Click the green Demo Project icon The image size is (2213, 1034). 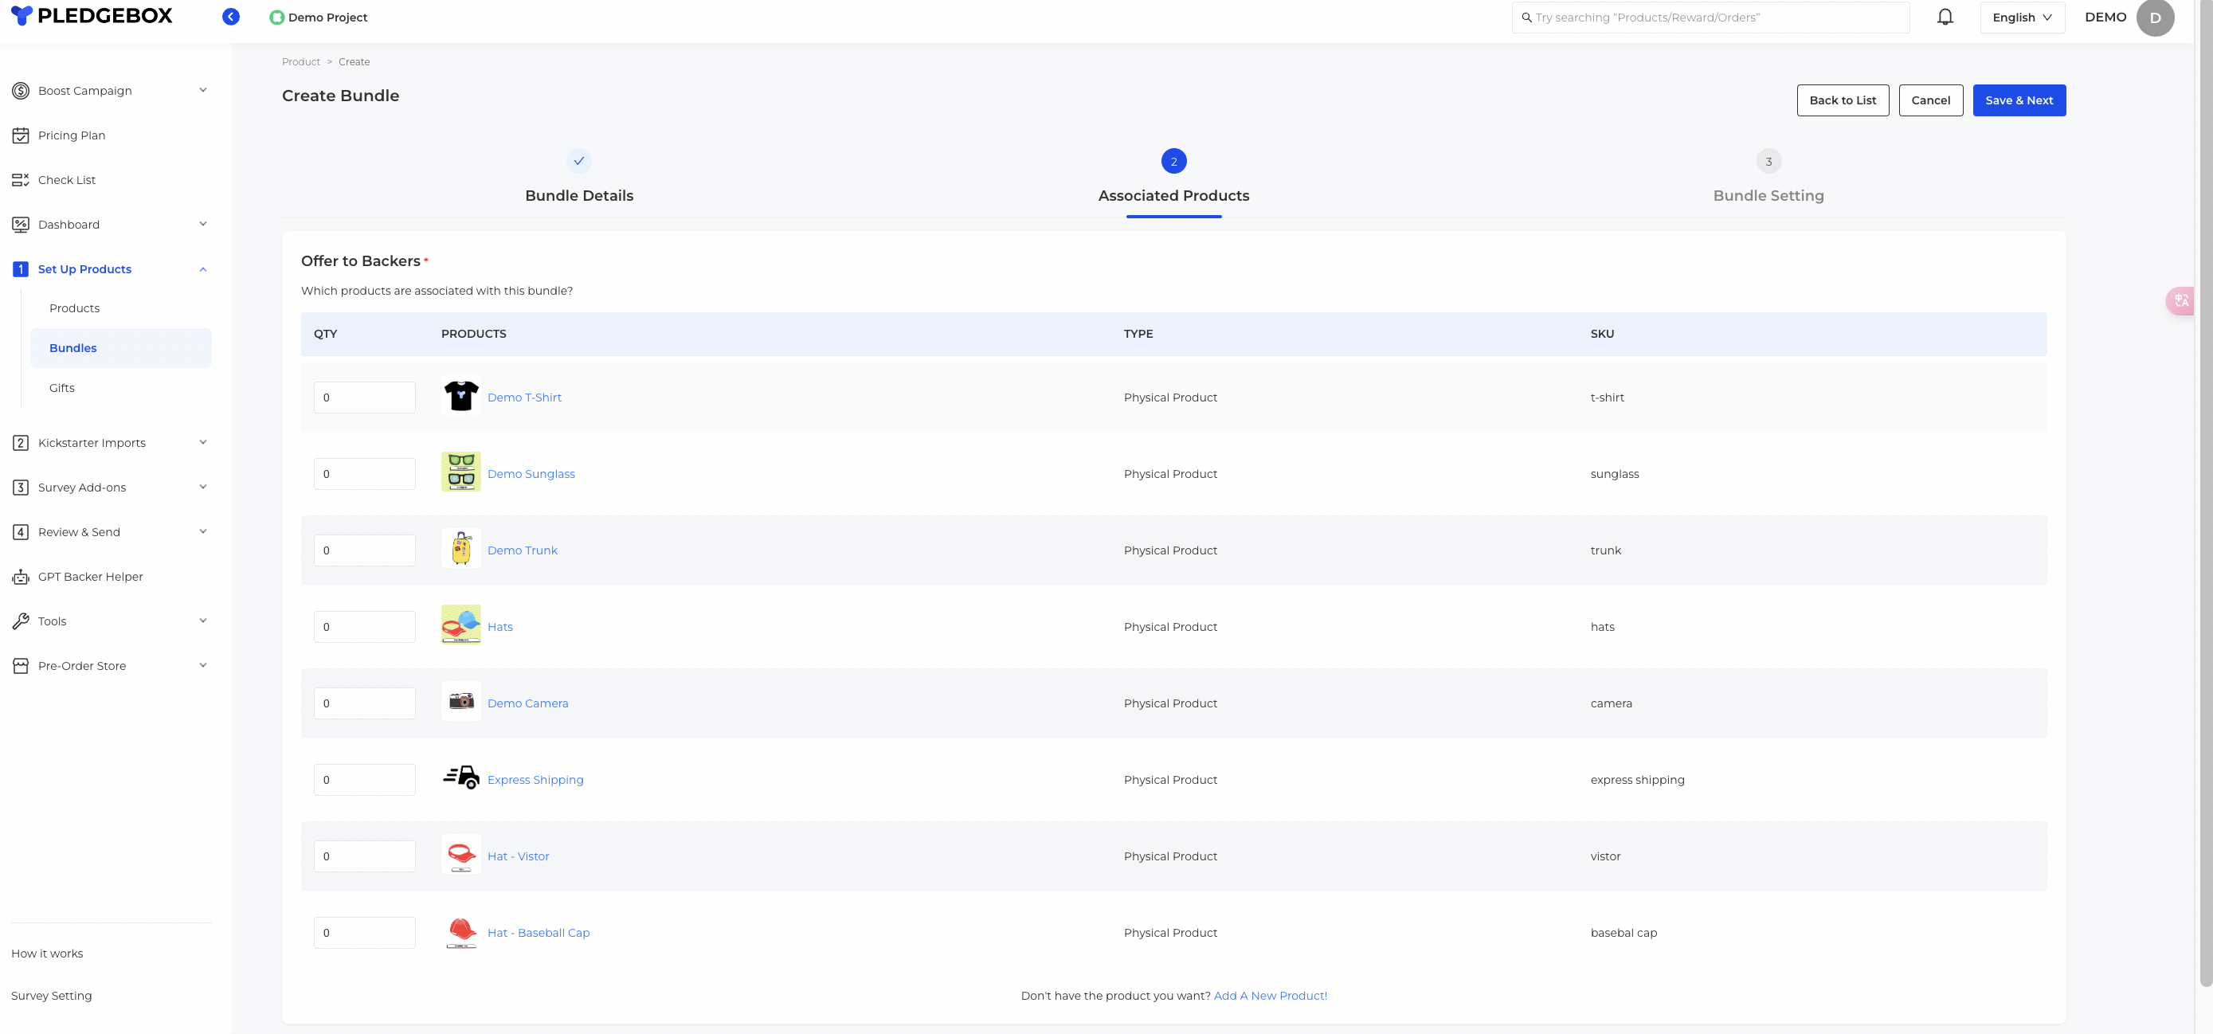[276, 18]
